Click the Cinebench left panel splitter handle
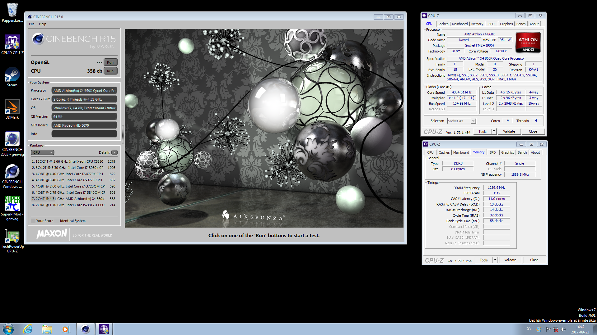Viewport: 597px width, 335px height. click(123, 134)
